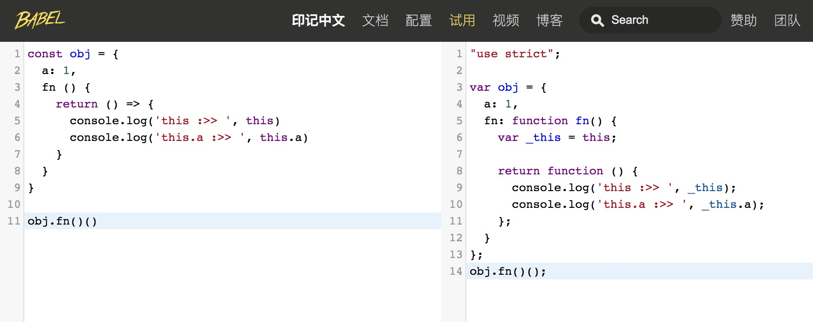Go to the 配置 setup page
Viewport: 813px width, 322px height.
tap(419, 20)
